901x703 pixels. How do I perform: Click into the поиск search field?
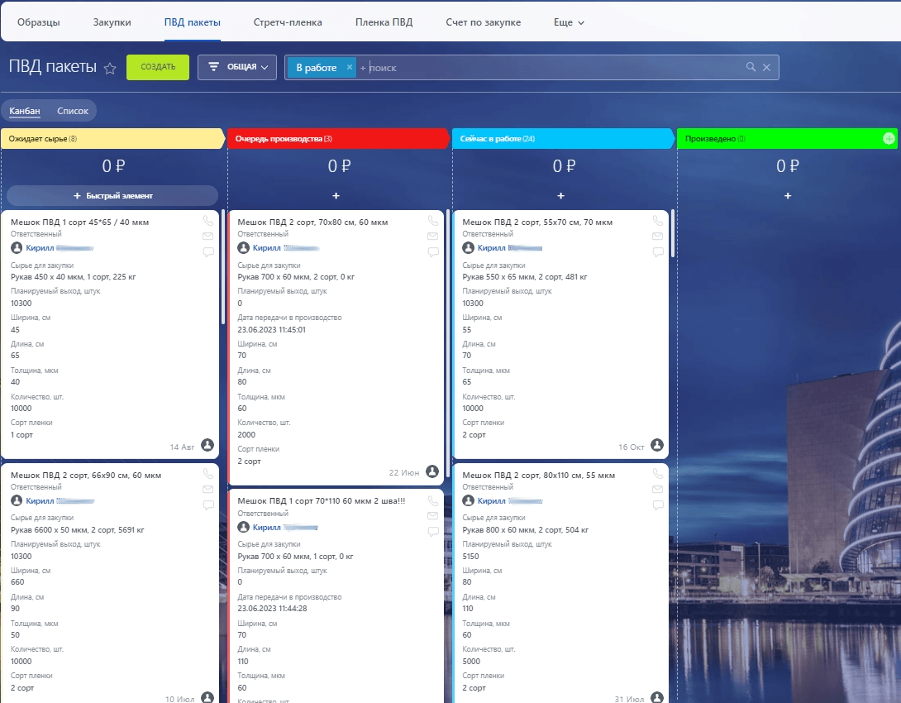(551, 67)
